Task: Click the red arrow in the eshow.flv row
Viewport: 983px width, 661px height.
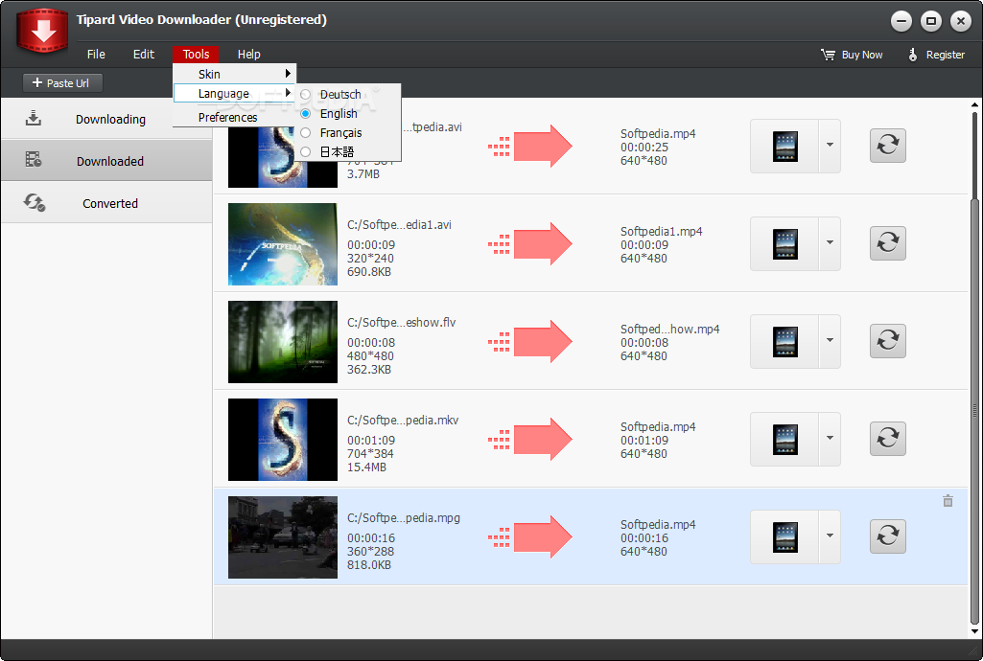Action: [530, 341]
